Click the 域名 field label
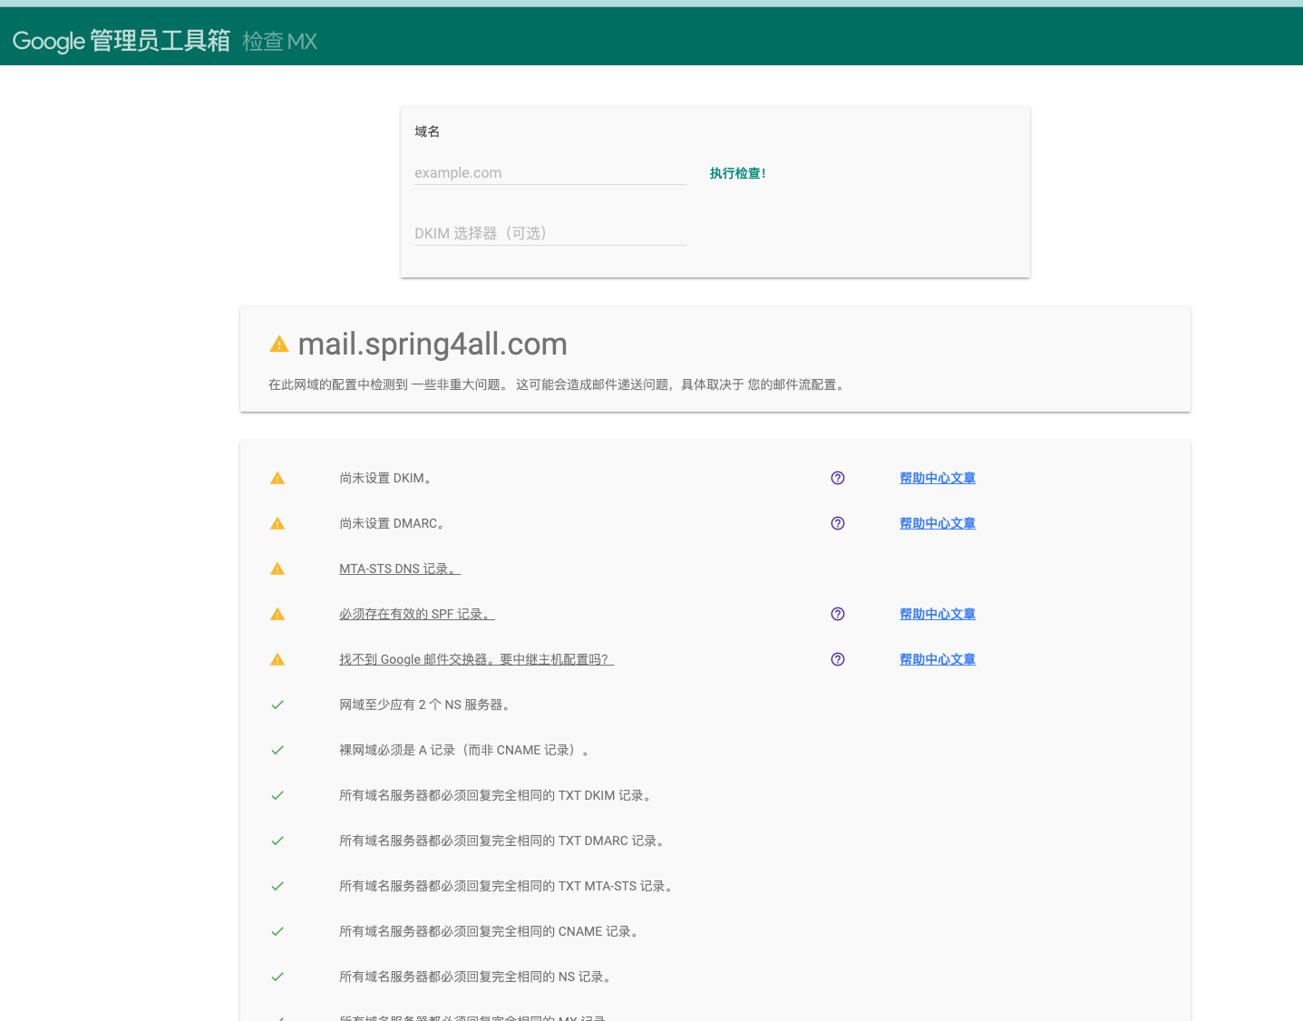The height and width of the screenshot is (1021, 1303). 427,131
